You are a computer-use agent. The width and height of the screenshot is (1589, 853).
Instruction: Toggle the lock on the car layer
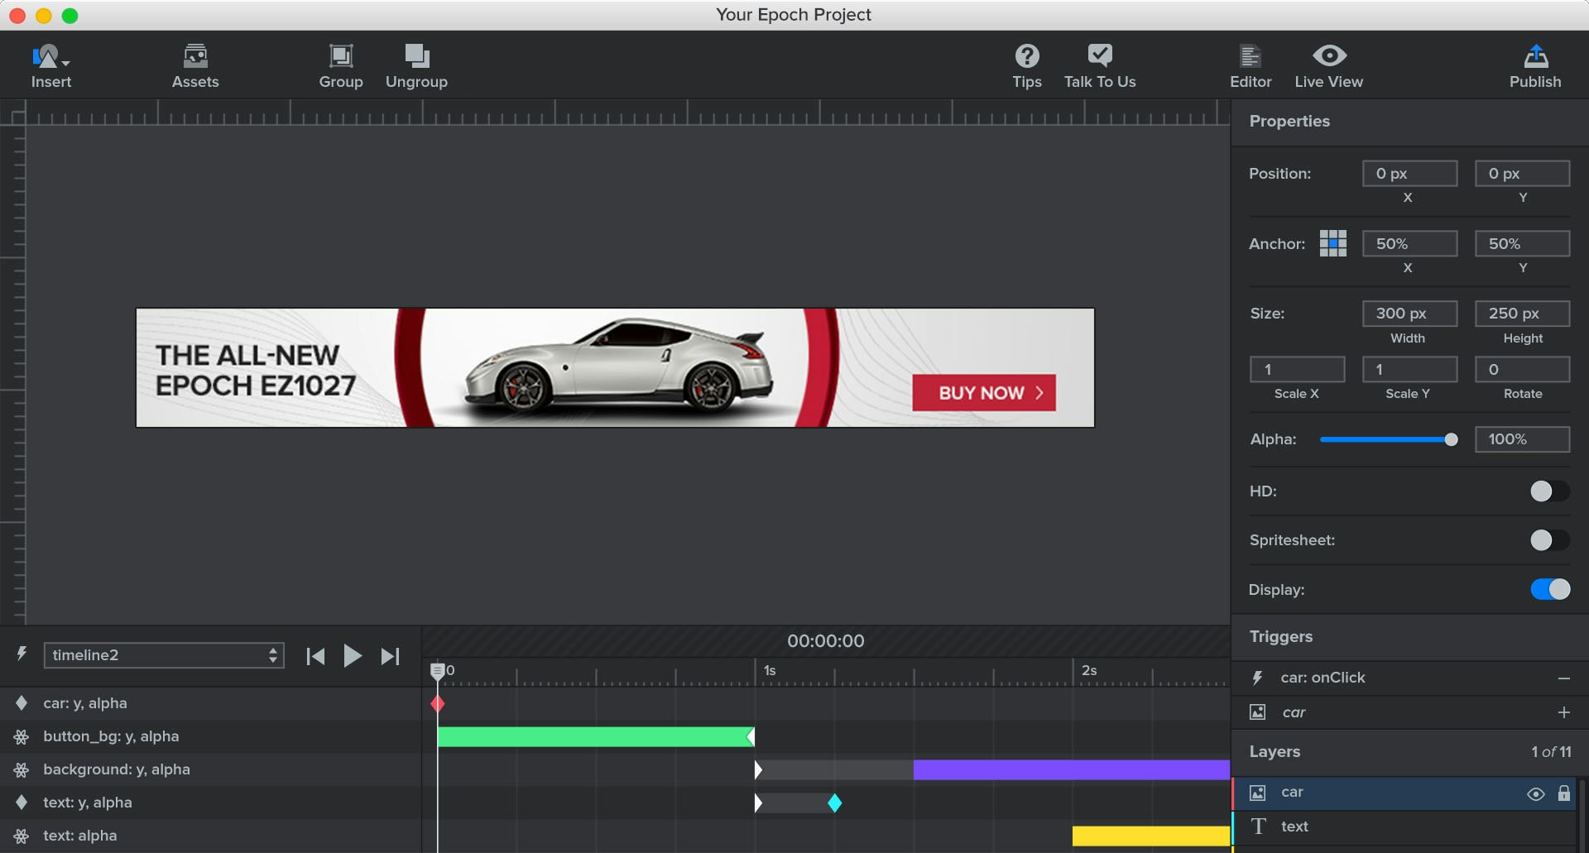click(1563, 793)
